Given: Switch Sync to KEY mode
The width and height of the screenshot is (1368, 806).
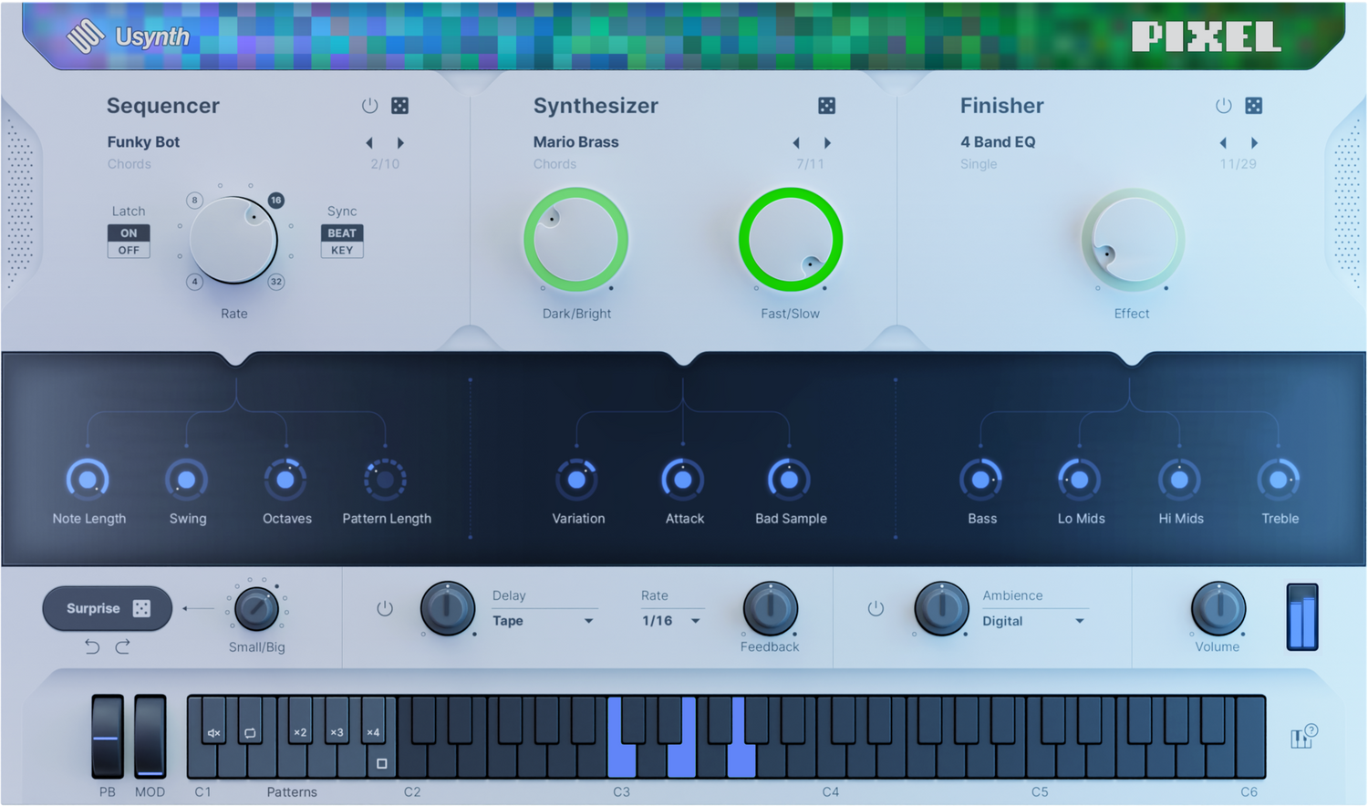Looking at the screenshot, I should (342, 248).
